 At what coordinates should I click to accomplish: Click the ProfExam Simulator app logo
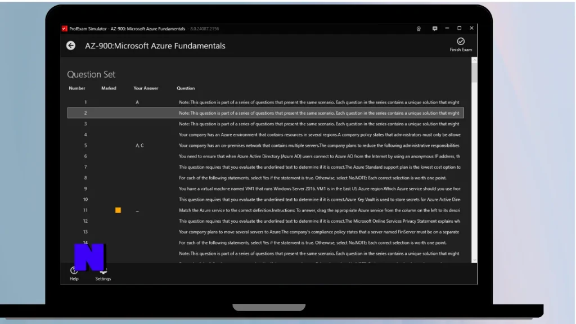(x=64, y=29)
